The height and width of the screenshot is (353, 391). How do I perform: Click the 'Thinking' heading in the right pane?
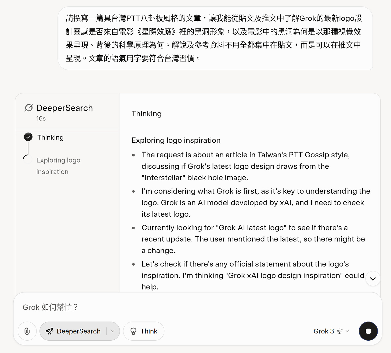147,114
